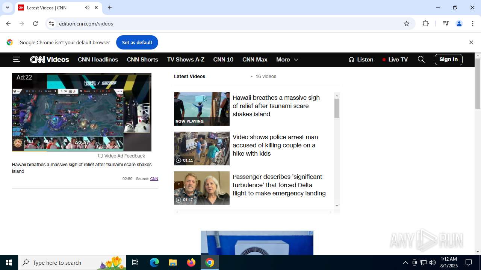
Task: Mute the tab audio speaker icon
Action: [87, 7]
